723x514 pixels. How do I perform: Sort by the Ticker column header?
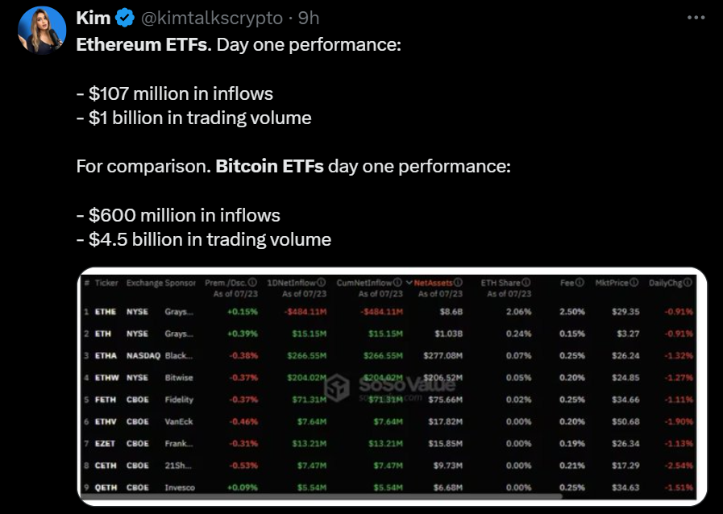click(x=106, y=283)
